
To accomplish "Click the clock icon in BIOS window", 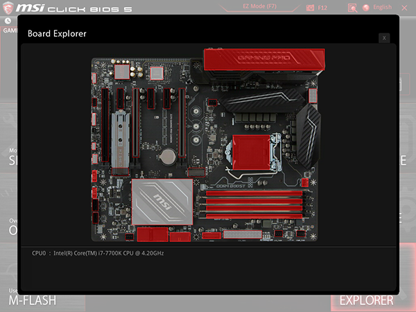I will tap(8, 21).
